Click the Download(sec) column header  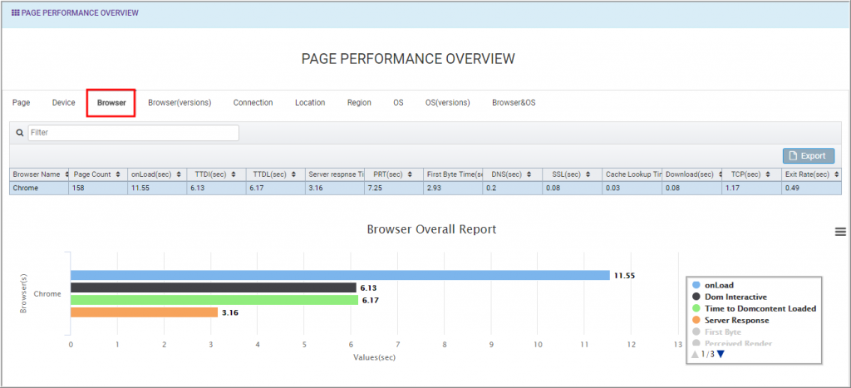[x=692, y=174]
